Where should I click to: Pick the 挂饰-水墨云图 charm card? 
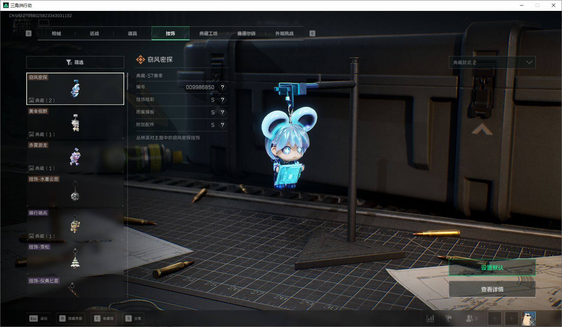75,191
